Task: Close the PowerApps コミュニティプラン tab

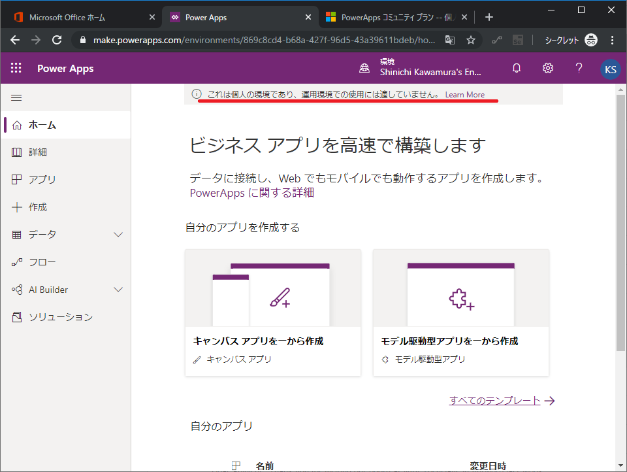Action: tap(464, 17)
